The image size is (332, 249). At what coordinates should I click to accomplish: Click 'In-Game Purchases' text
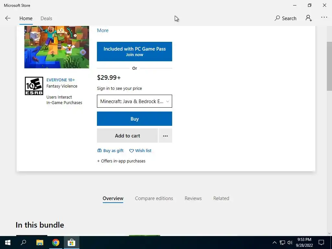(64, 102)
